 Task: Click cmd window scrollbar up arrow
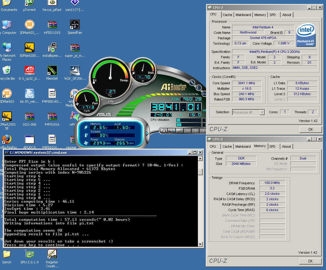point(200,159)
